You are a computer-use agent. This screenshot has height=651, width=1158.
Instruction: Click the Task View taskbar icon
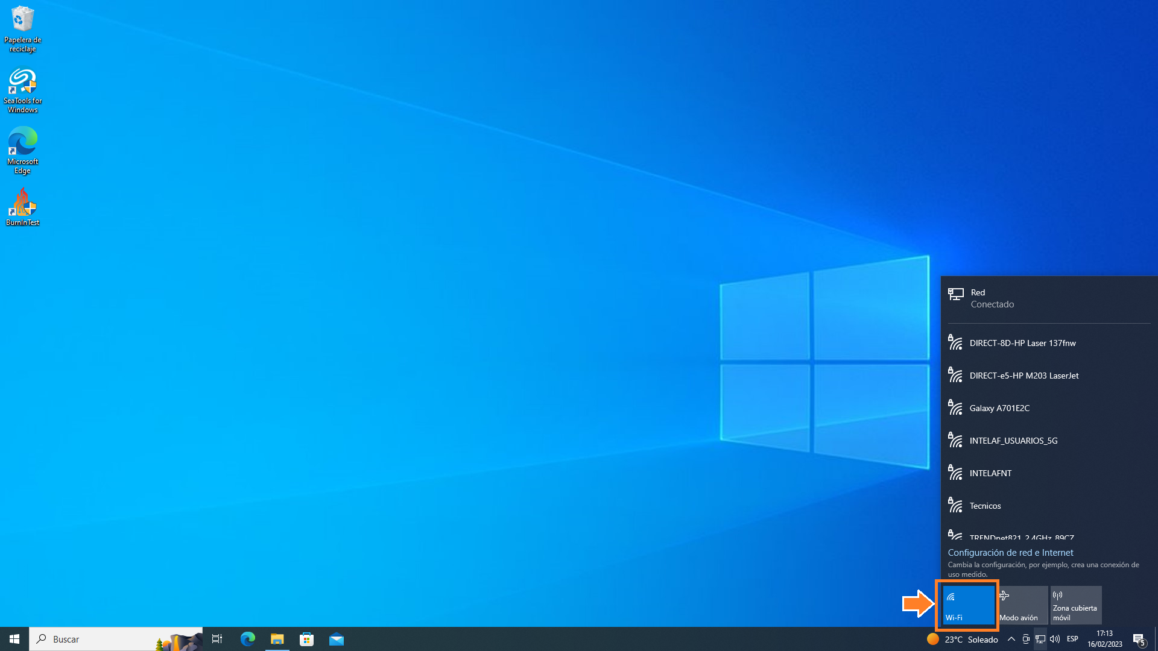tap(217, 639)
